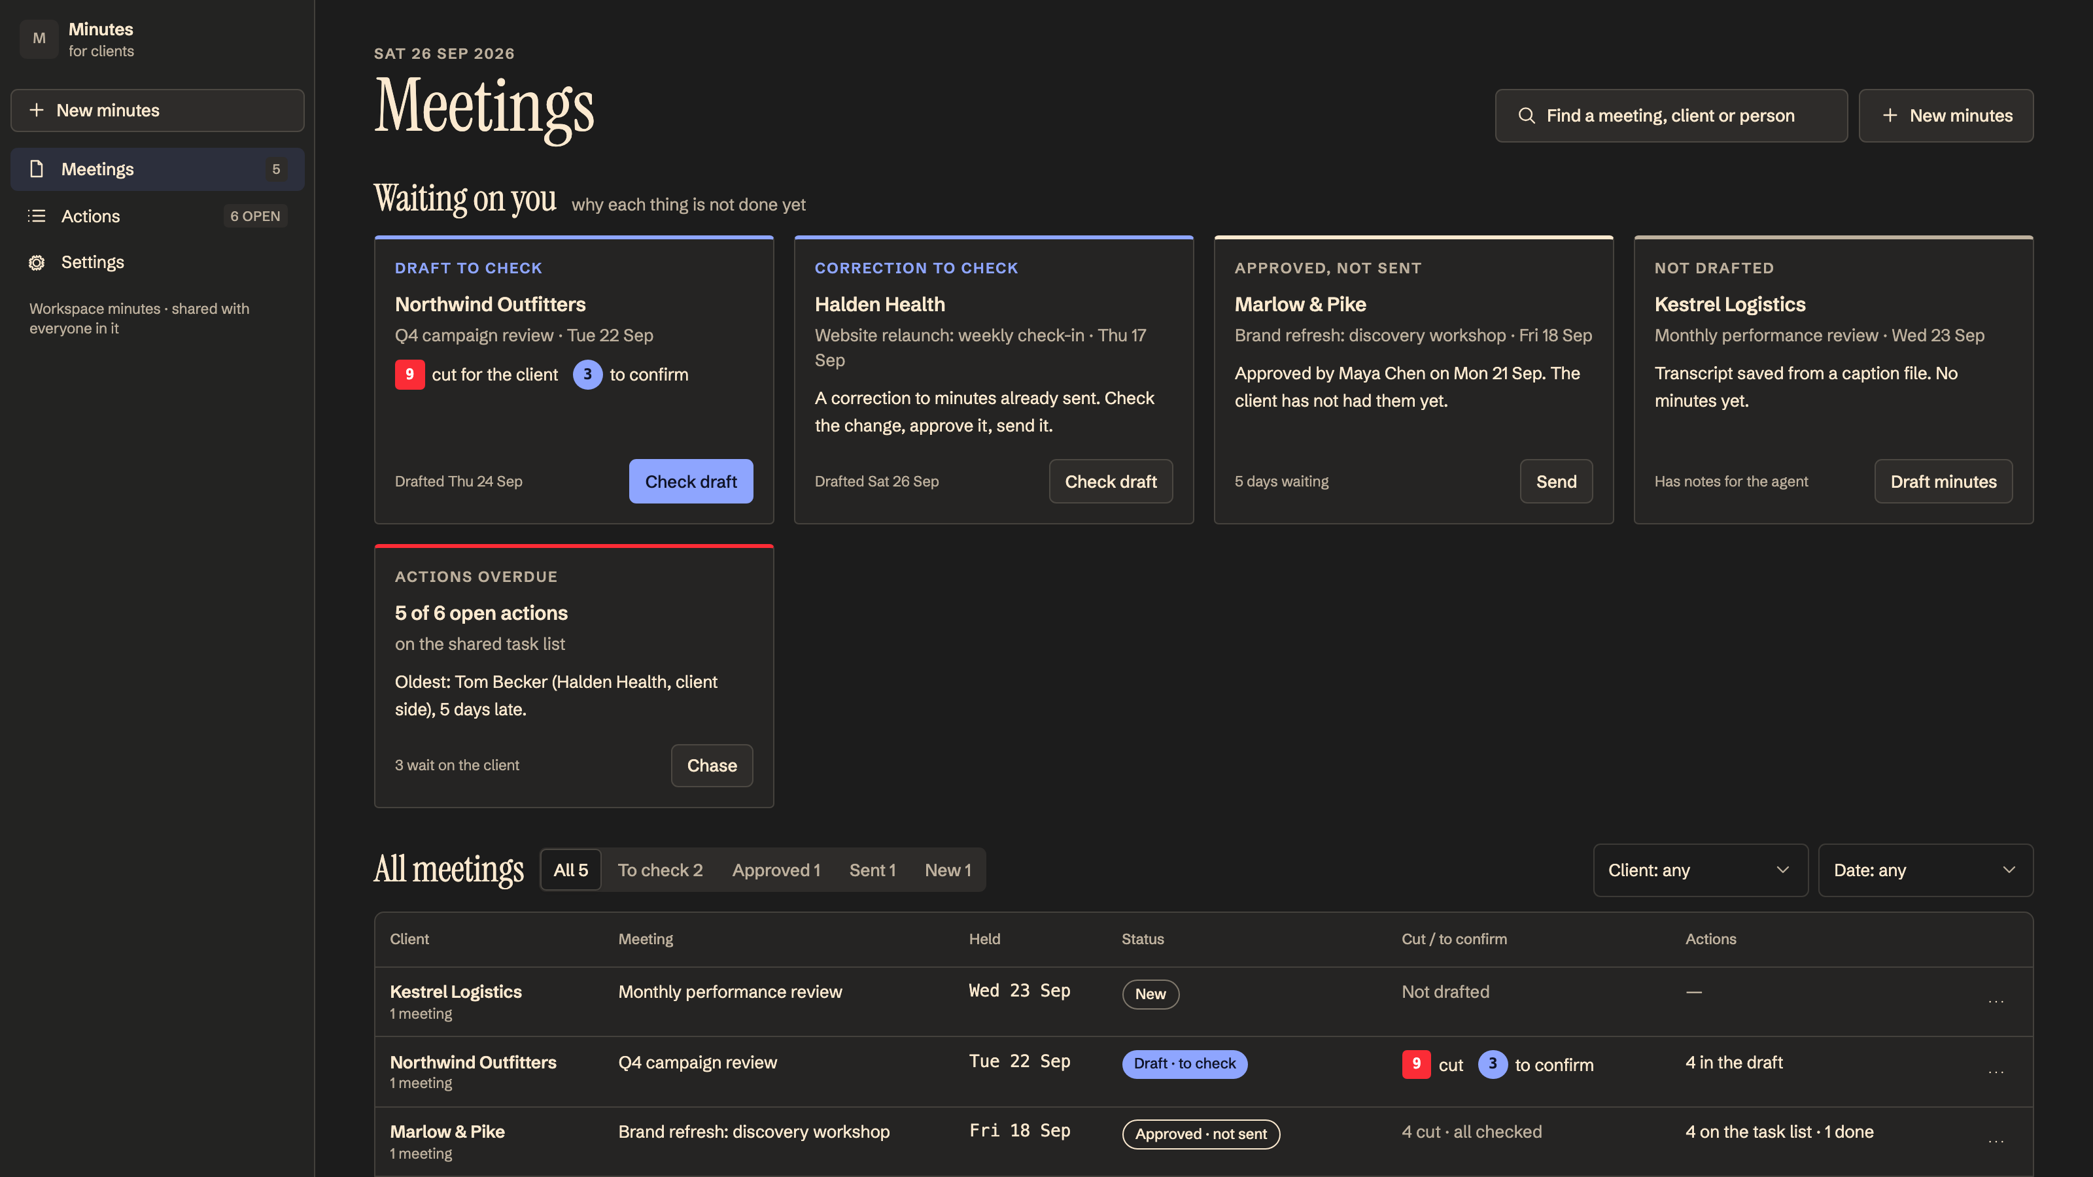The height and width of the screenshot is (1177, 2093).
Task: Click the plus icon in the header New minutes button
Action: click(1890, 115)
